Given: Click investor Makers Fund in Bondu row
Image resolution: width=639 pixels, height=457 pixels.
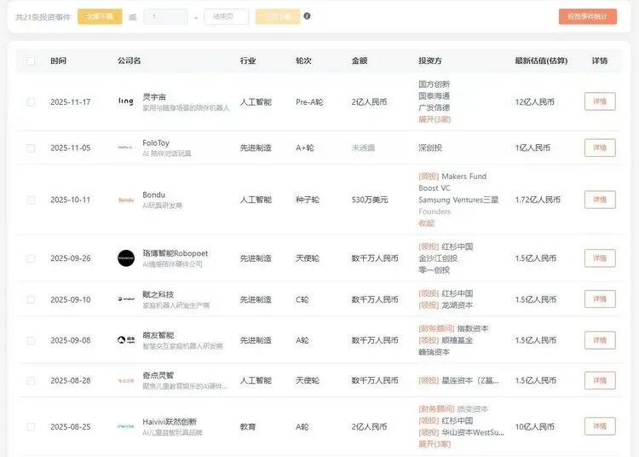Looking at the screenshot, I should [x=463, y=176].
